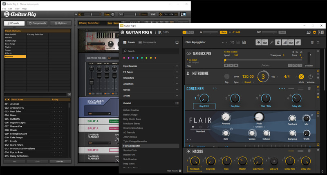
Task: Toggle the metronome Mute button
Action: click(x=302, y=77)
